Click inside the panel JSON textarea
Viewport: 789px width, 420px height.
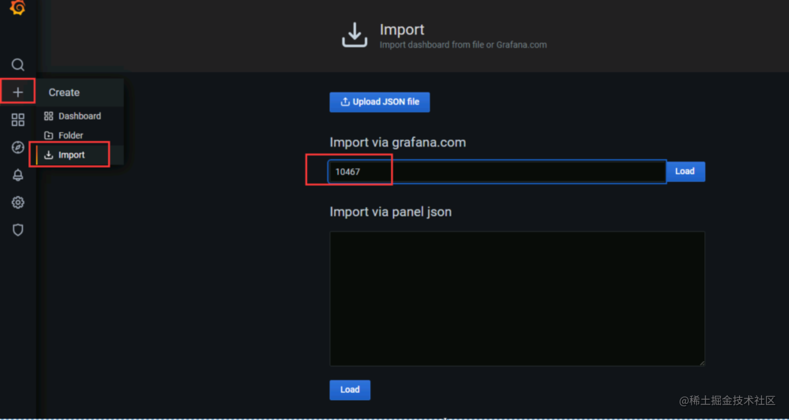(x=517, y=299)
